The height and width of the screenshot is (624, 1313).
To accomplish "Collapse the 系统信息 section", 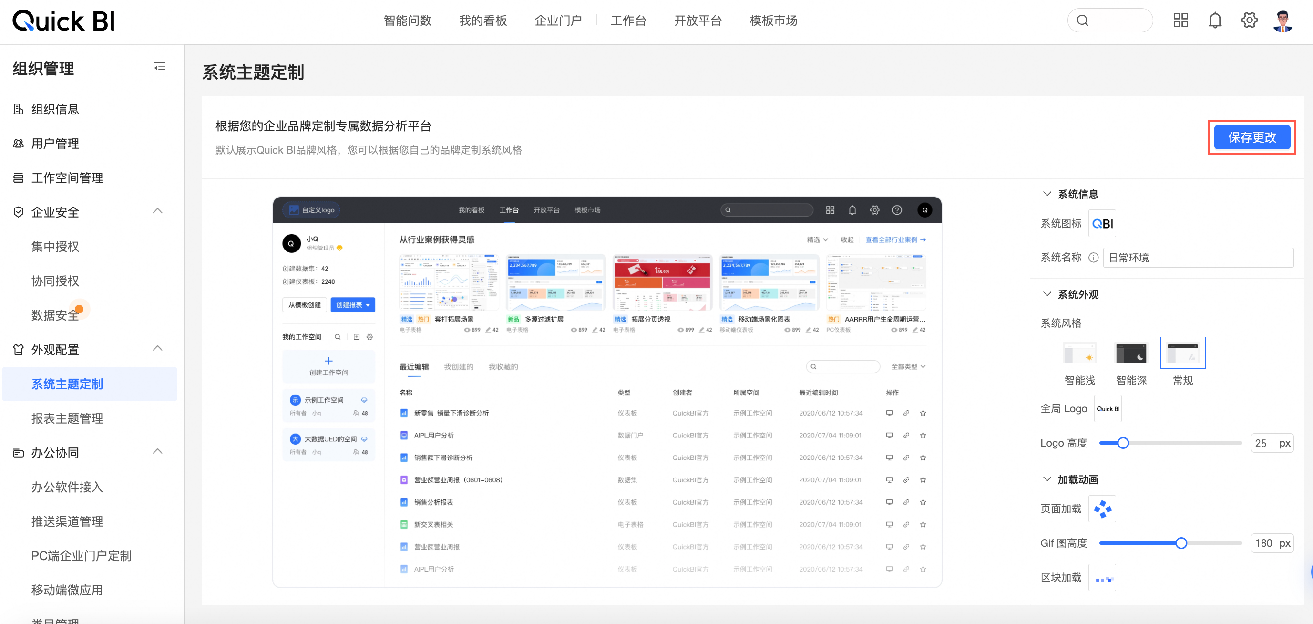I will coord(1047,194).
